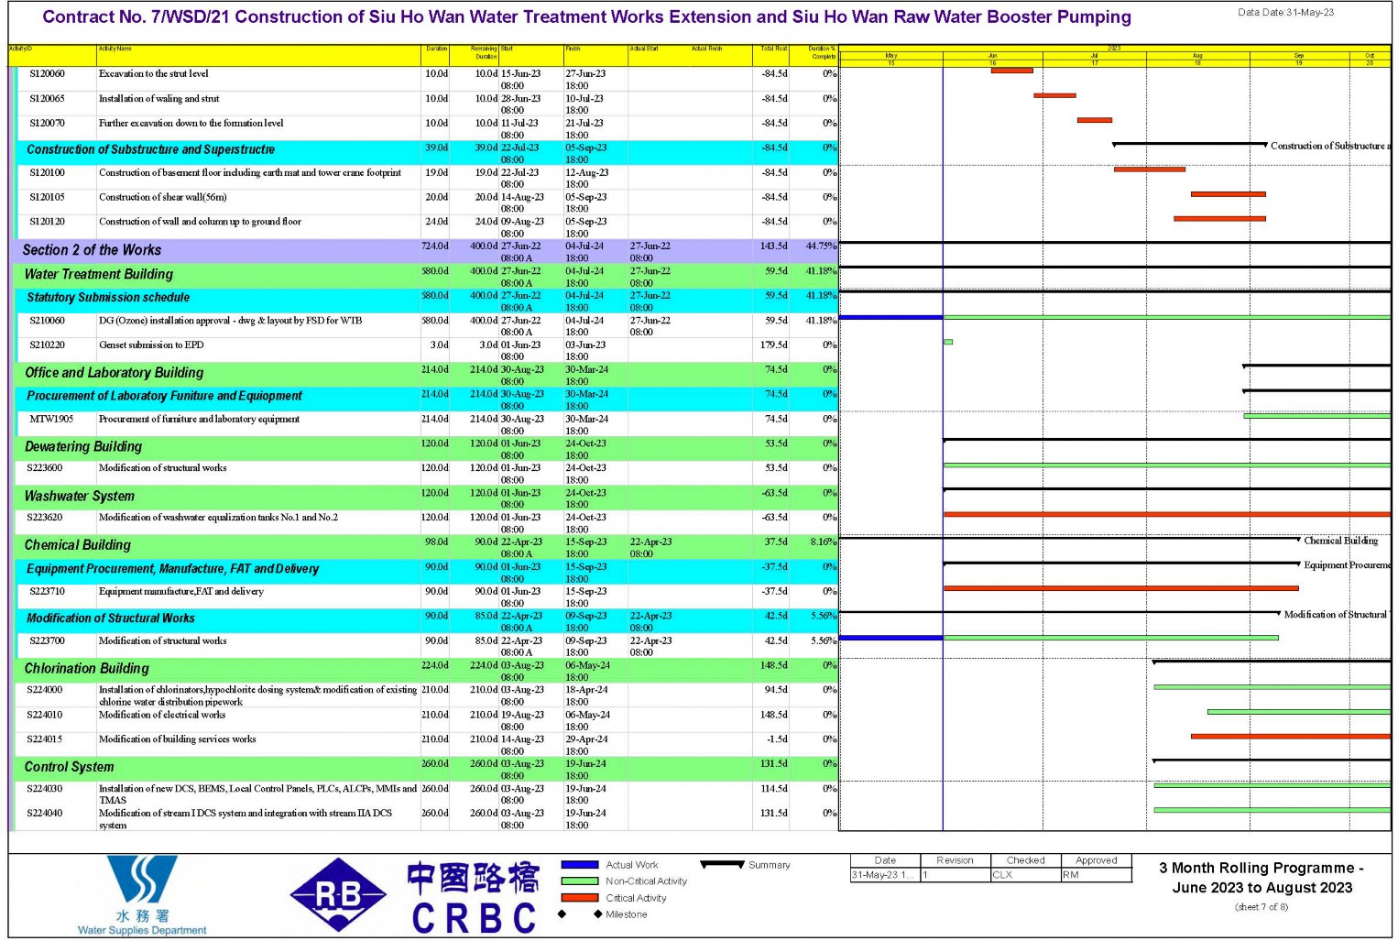Click the Checked cell showing CLX
This screenshot has height=941, width=1398.
[x=1025, y=875]
